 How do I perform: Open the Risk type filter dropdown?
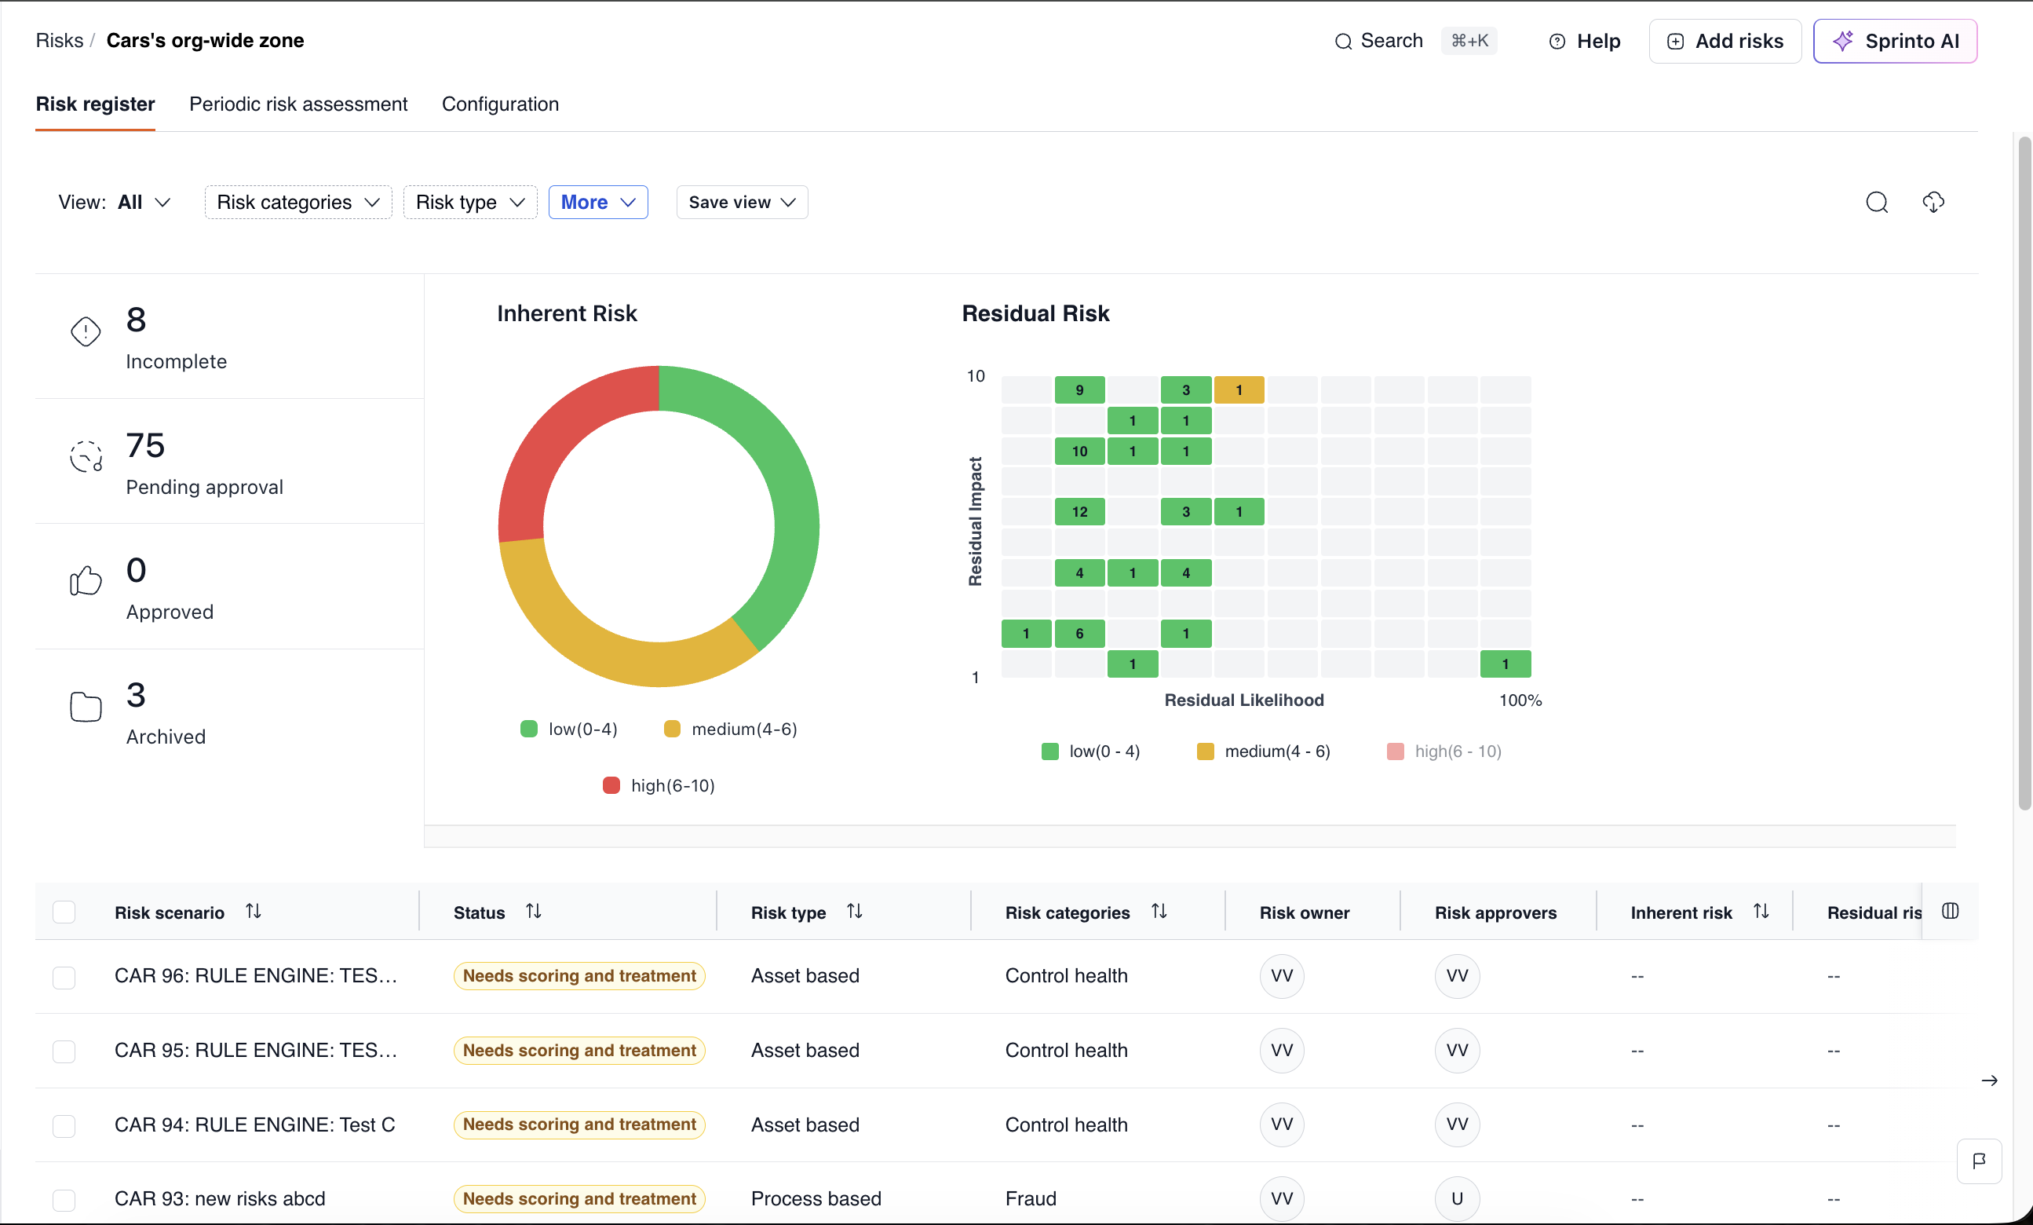tap(470, 203)
